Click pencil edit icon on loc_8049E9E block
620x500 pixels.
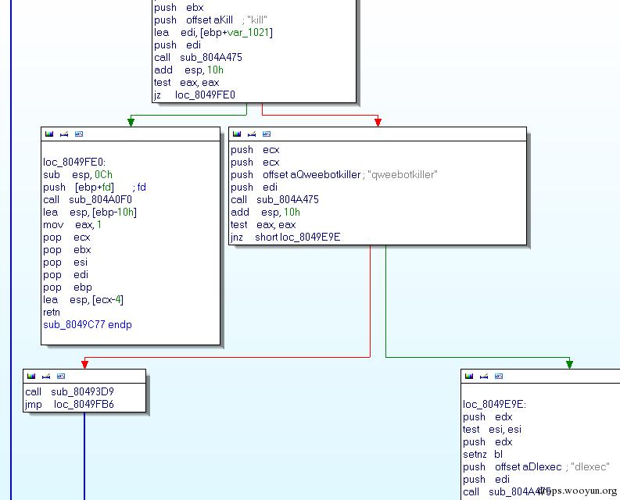tap(484, 377)
